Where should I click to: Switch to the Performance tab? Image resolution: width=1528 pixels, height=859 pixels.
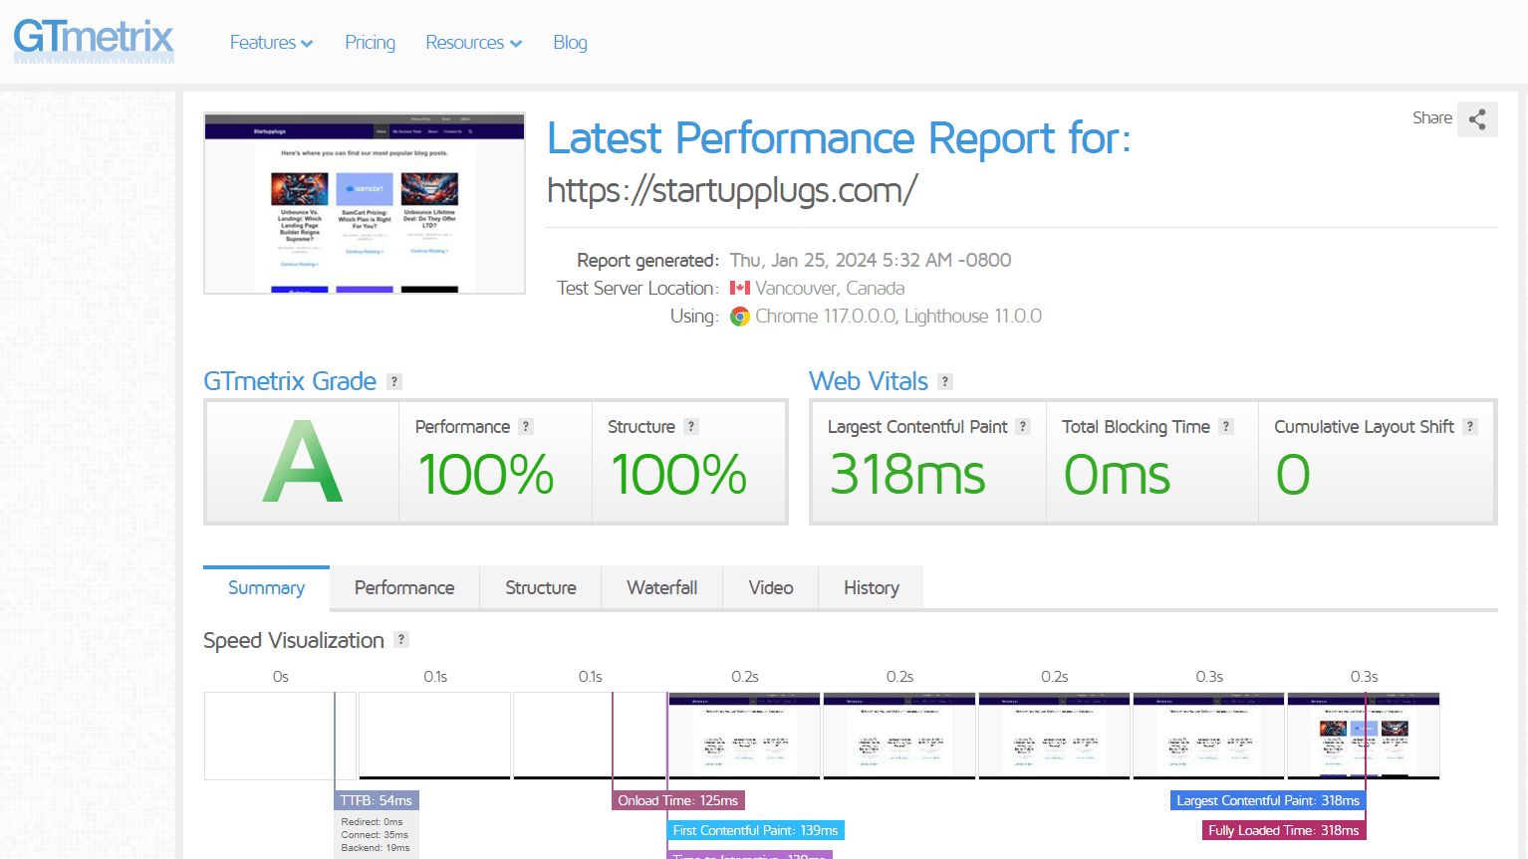(404, 587)
